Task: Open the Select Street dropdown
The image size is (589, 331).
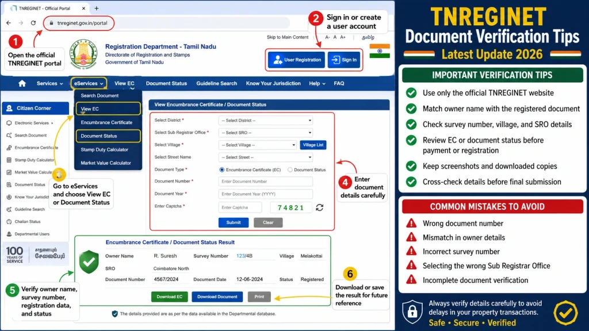Action: coord(266,157)
